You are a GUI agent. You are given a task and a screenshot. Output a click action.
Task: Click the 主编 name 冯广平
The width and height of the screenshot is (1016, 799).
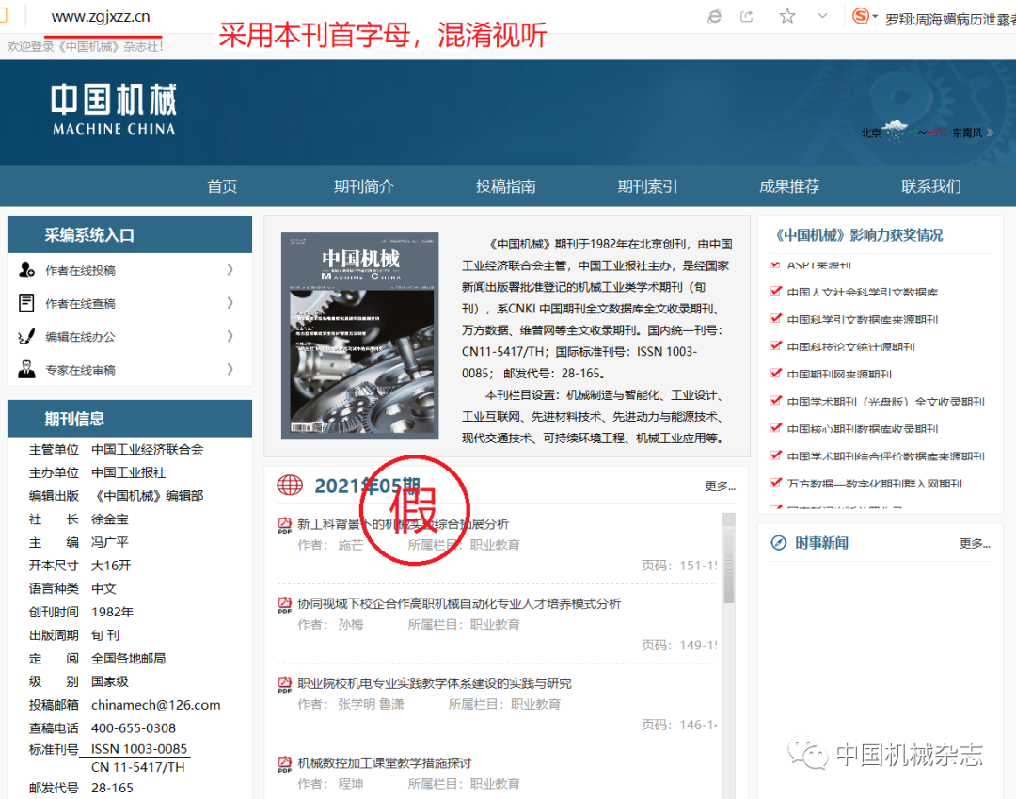(x=109, y=542)
